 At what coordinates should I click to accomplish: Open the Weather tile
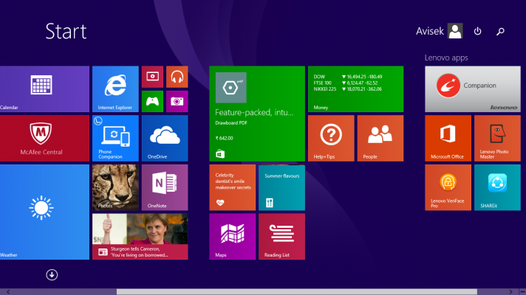click(x=44, y=212)
